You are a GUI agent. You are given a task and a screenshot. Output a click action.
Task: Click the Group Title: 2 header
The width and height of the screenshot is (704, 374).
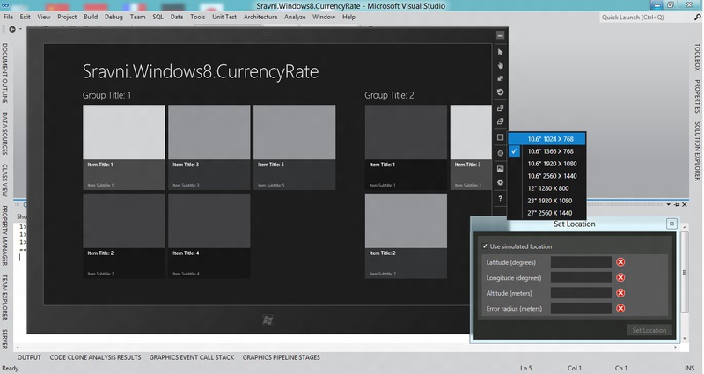389,95
